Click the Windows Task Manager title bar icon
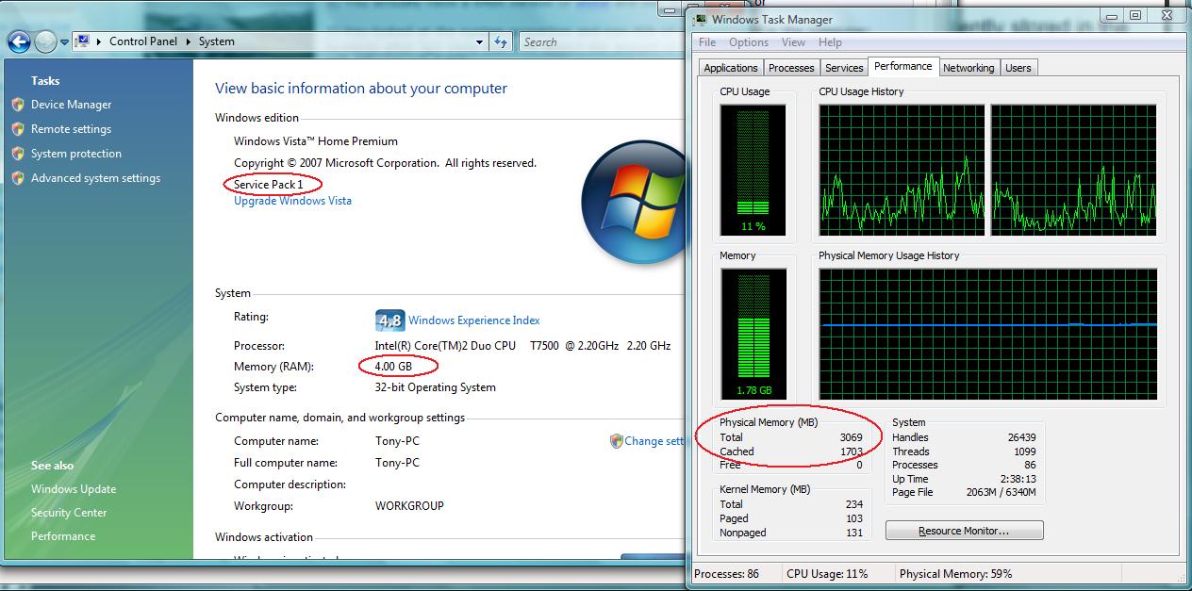Image resolution: width=1192 pixels, height=591 pixels. pyautogui.click(x=701, y=19)
